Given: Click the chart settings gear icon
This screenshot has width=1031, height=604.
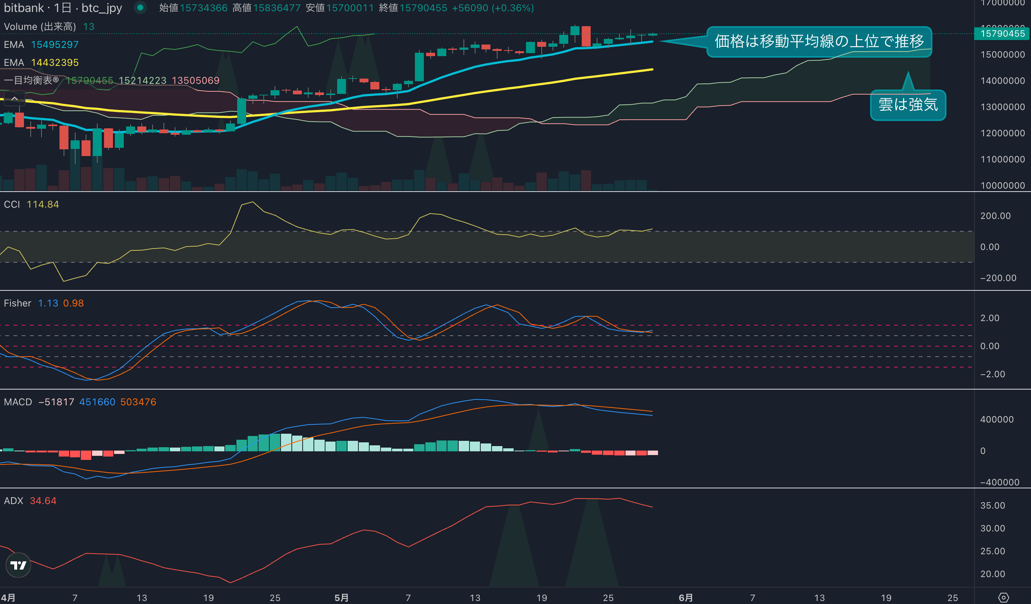Looking at the screenshot, I should (x=1003, y=598).
